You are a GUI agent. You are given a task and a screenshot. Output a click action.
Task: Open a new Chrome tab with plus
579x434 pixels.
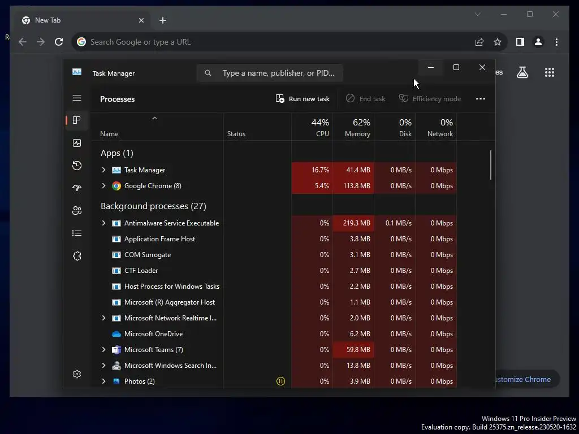click(x=163, y=20)
